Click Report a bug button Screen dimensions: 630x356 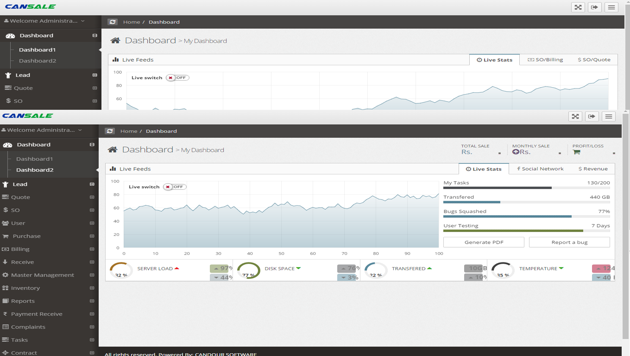coord(569,242)
